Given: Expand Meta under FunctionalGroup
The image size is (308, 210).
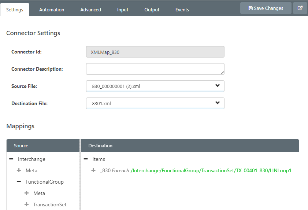Looking at the screenshot, I should 26,193.
